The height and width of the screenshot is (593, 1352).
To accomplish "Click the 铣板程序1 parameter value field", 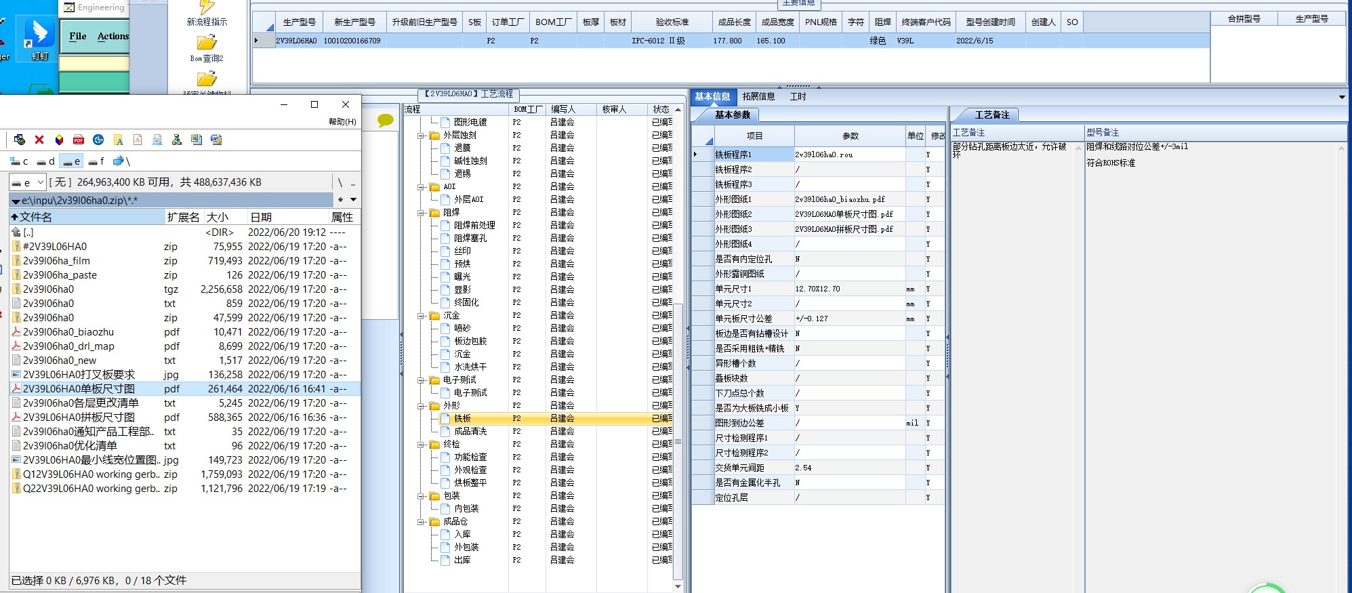I will (x=849, y=155).
